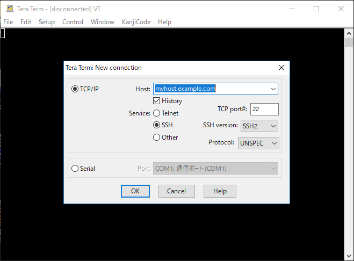Click the TCP port# field showing 22
The width and height of the screenshot is (354, 261).
[x=264, y=109]
